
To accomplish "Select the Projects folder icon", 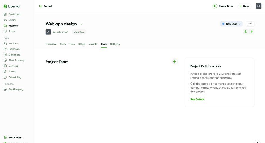I will [5, 26].
